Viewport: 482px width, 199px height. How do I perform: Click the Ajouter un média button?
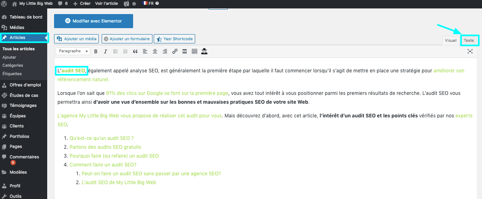click(x=77, y=39)
